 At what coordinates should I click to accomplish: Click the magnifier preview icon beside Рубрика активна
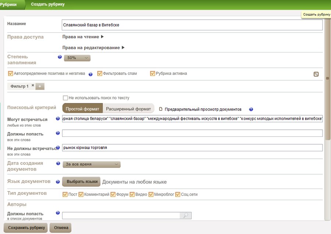[316, 74]
